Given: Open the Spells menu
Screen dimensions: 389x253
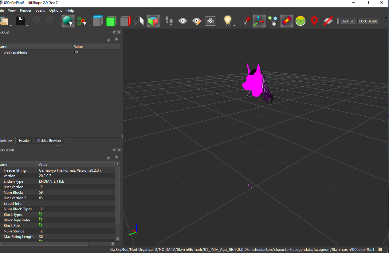Looking at the screenshot, I should pos(40,10).
